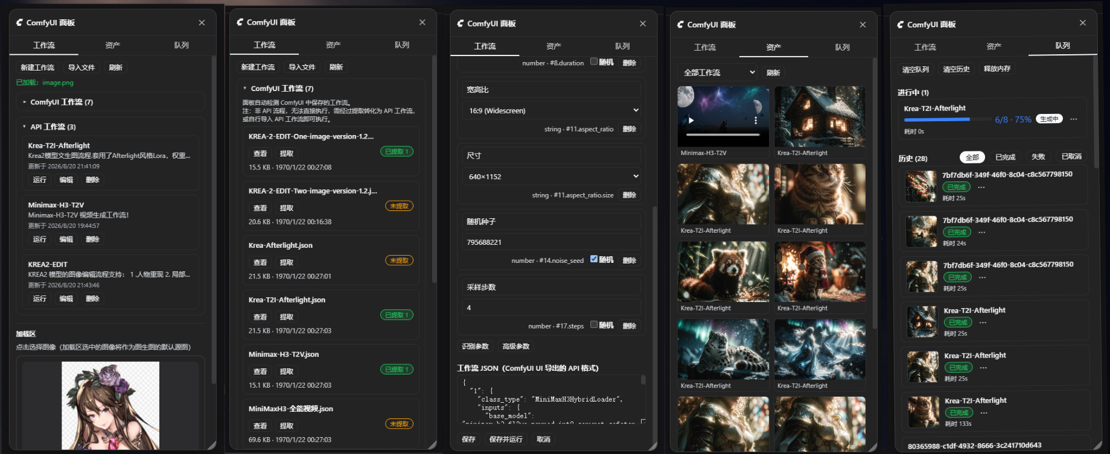The image size is (1110, 454).
Task: Click the 已加载: image.png status text
Action: (x=45, y=83)
